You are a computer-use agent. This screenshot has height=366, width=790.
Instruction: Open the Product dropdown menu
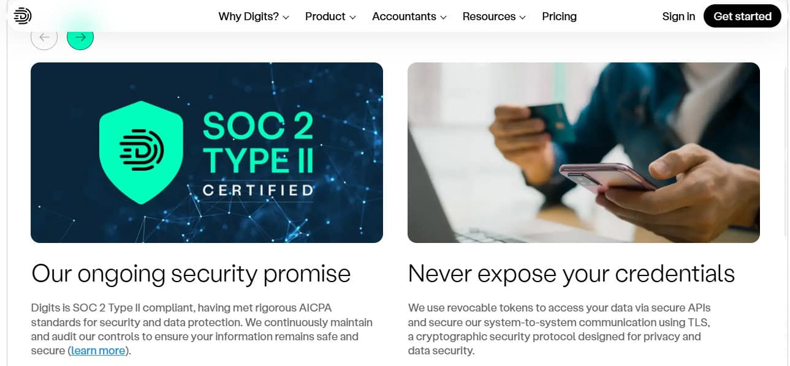point(330,17)
